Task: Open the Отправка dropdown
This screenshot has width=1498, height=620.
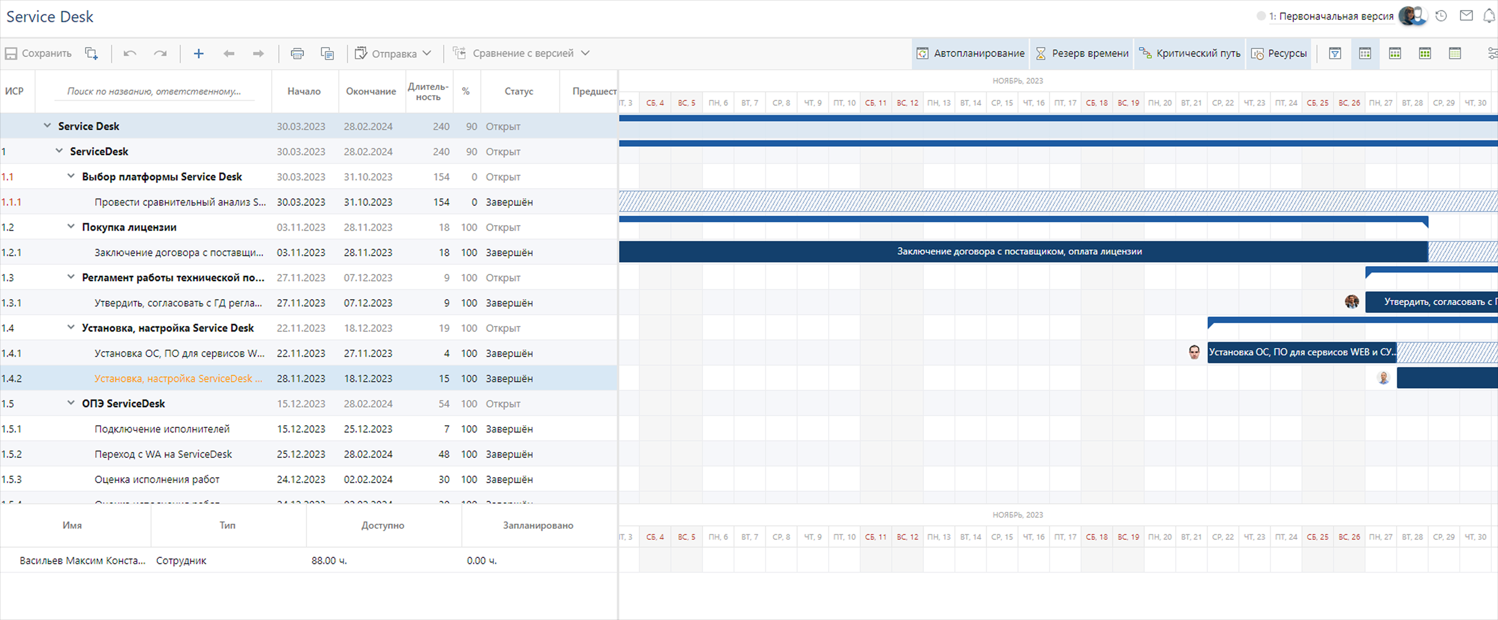Action: click(394, 54)
